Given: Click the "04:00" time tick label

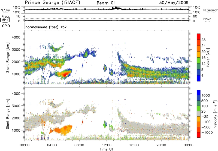Looking at the screenshot, I should click(52, 145).
